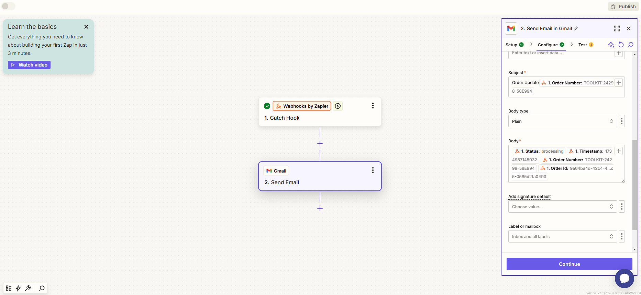Image resolution: width=641 pixels, height=295 pixels.
Task: Click the wrench tool icon in bottom toolbar
Action: coord(28,288)
